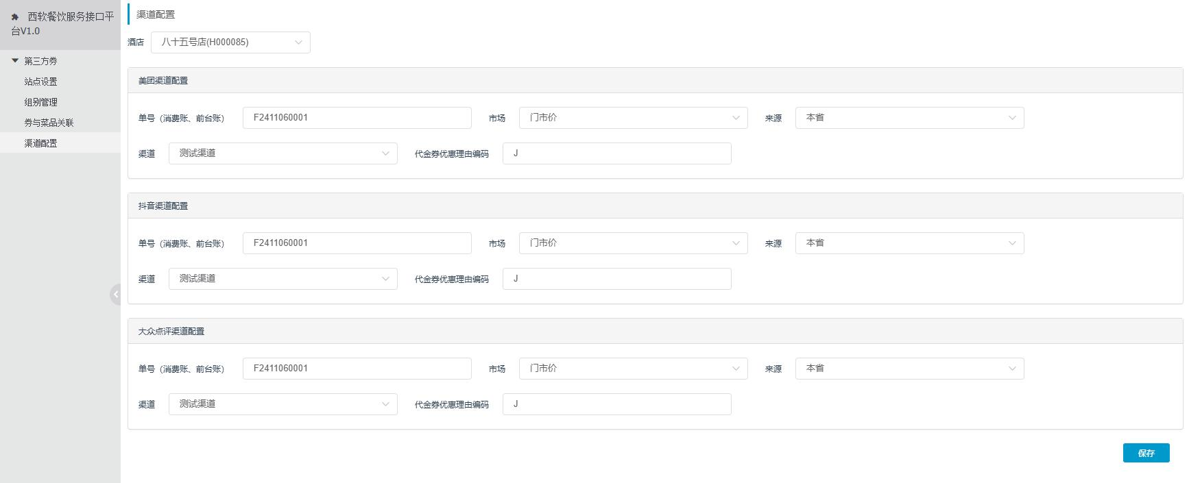Open the 来源 dropdown in 大众点评渠道配置
The image size is (1189, 483).
pyautogui.click(x=910, y=369)
